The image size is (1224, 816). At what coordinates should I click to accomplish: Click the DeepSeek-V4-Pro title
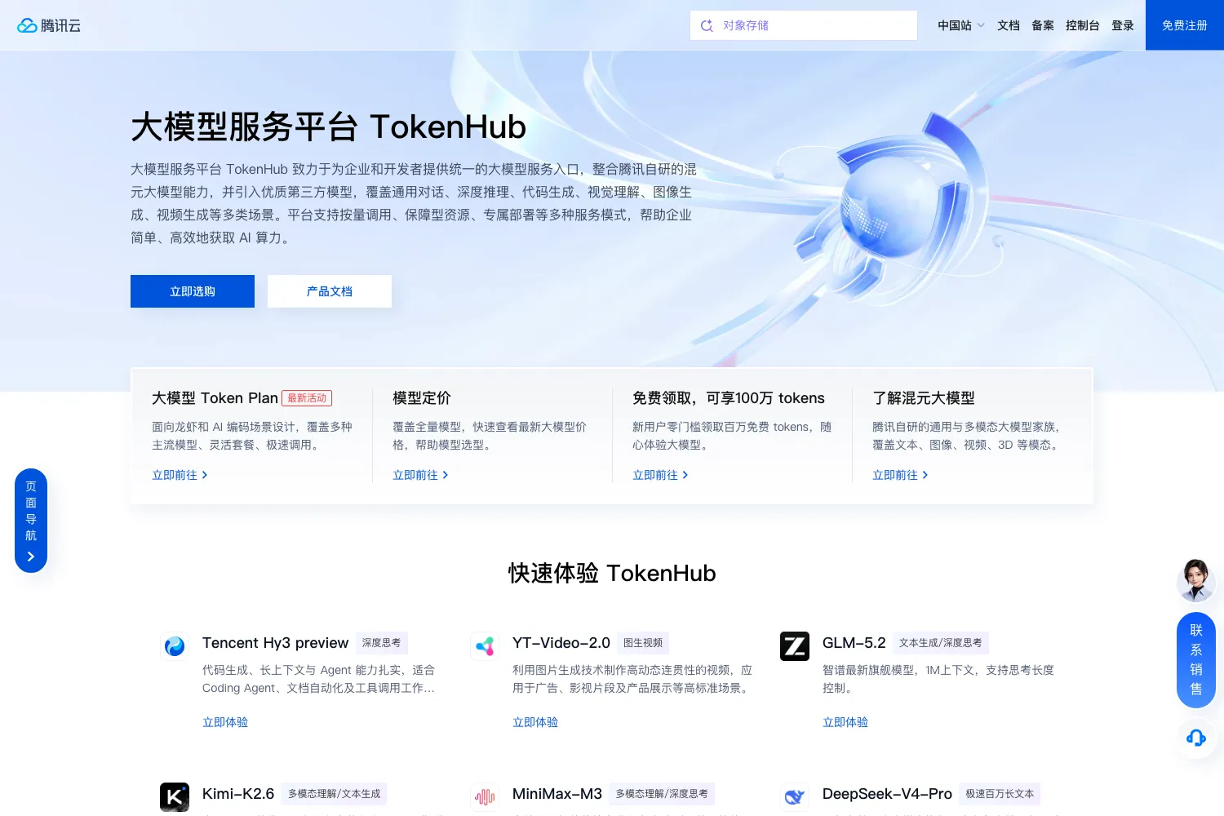click(887, 794)
